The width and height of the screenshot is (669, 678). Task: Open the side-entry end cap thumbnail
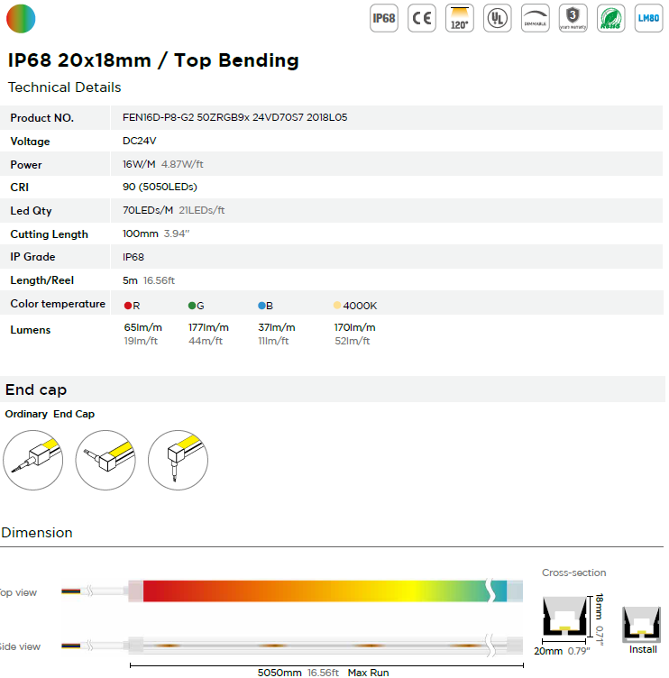coord(105,460)
